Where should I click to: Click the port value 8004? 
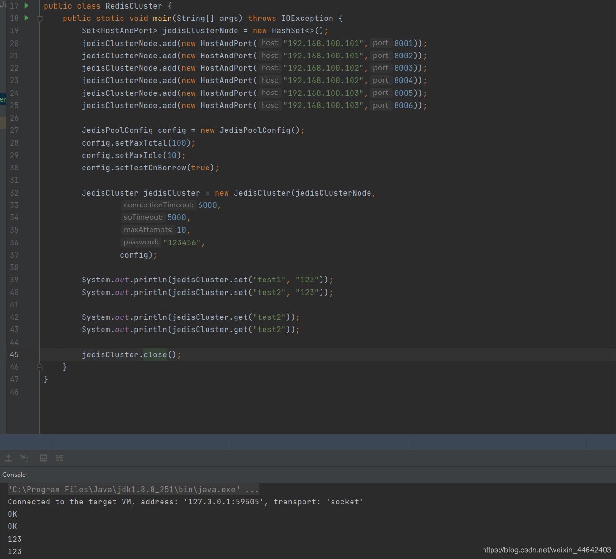pyautogui.click(x=404, y=80)
